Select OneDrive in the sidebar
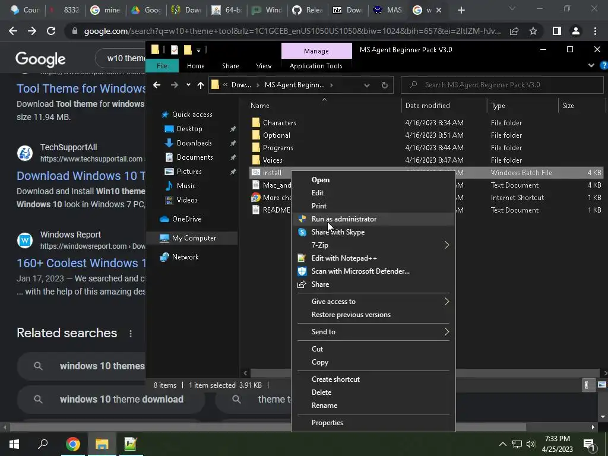Image resolution: width=608 pixels, height=456 pixels. click(x=186, y=219)
